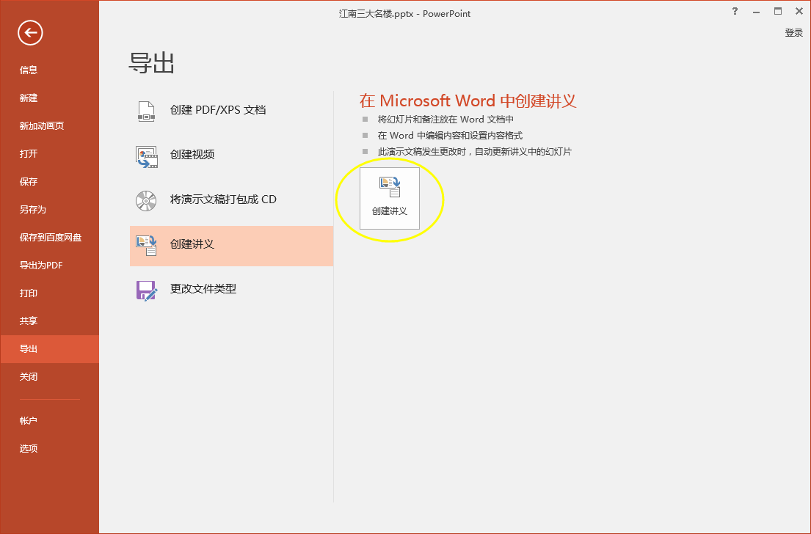The image size is (811, 534).
Task: Click 关闭 to close the presentation
Action: (x=28, y=376)
